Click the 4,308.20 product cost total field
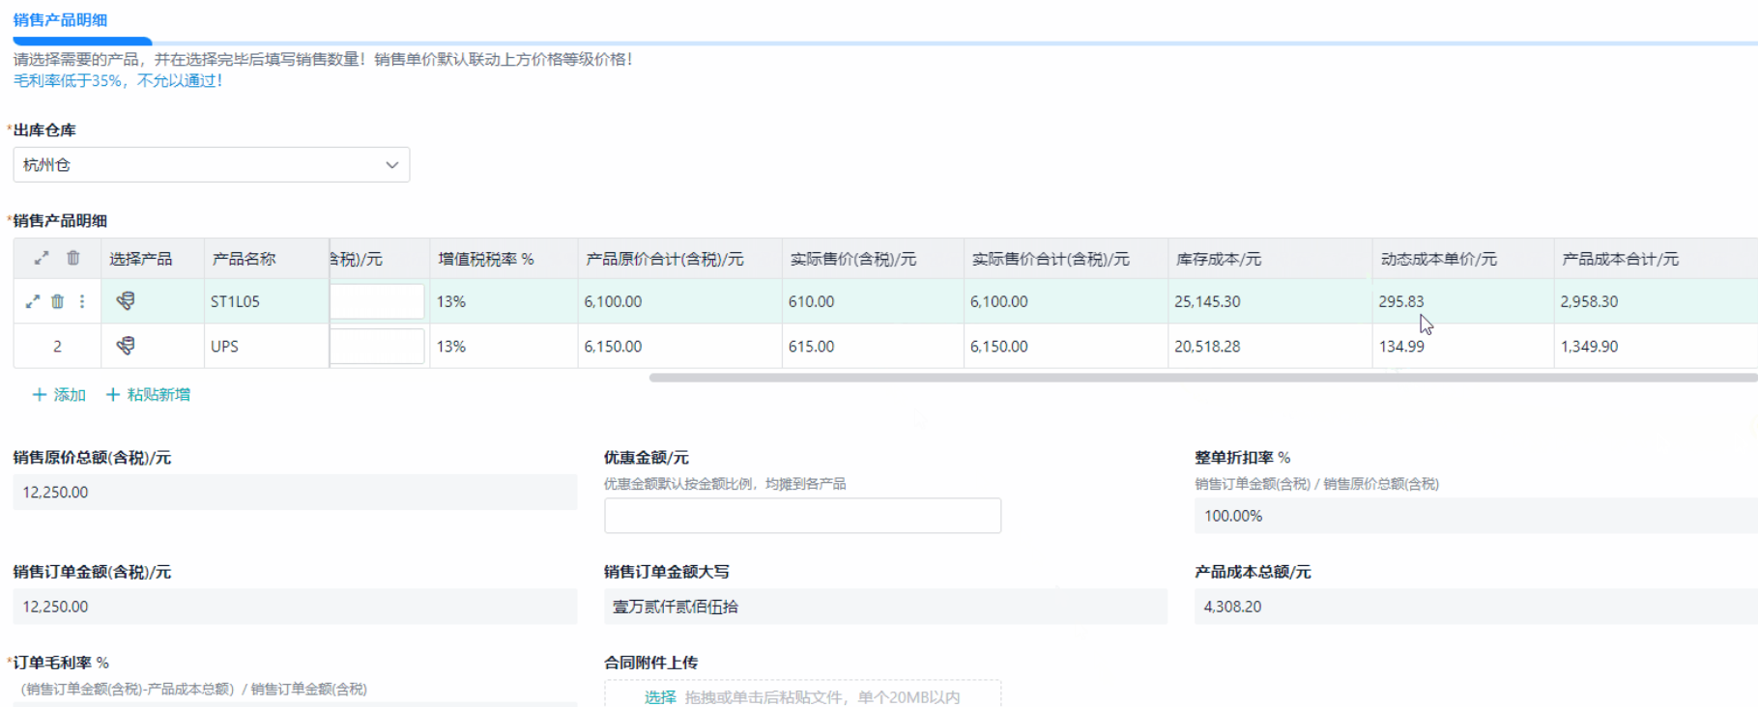 [x=1476, y=607]
